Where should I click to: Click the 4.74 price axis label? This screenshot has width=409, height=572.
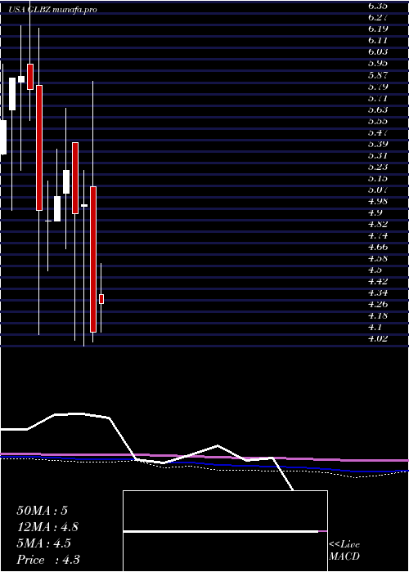[378, 236]
